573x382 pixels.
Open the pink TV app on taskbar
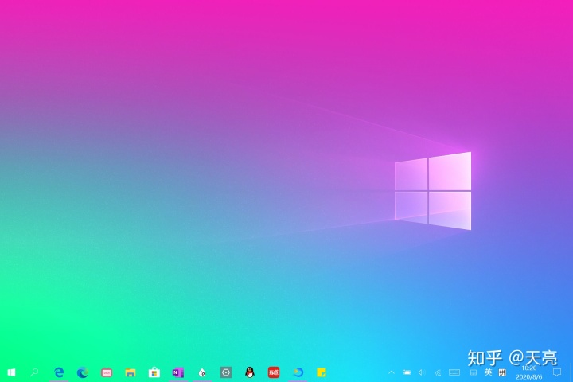pyautogui.click(x=107, y=372)
